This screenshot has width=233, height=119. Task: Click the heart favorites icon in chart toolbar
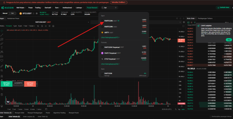[2, 60]
